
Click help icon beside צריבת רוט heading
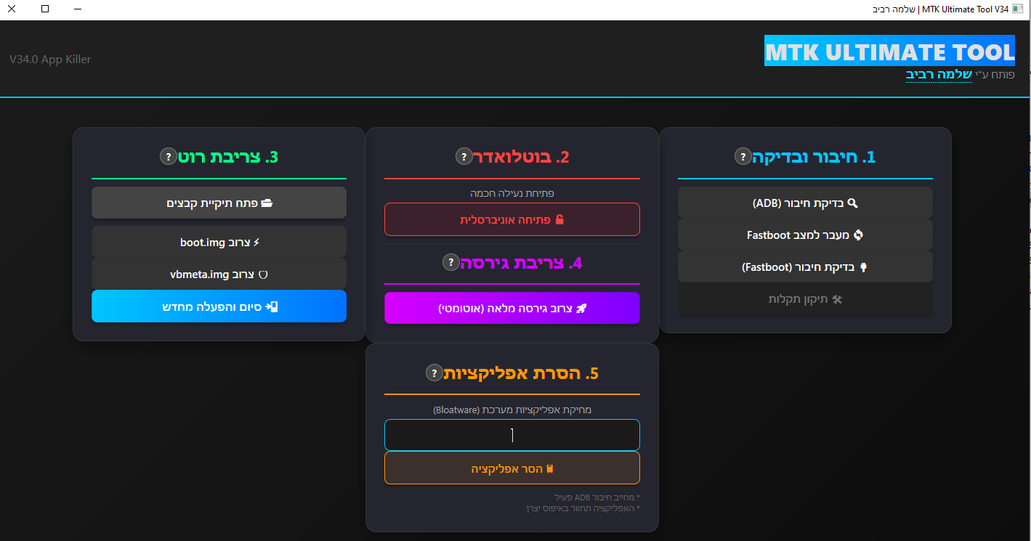168,156
